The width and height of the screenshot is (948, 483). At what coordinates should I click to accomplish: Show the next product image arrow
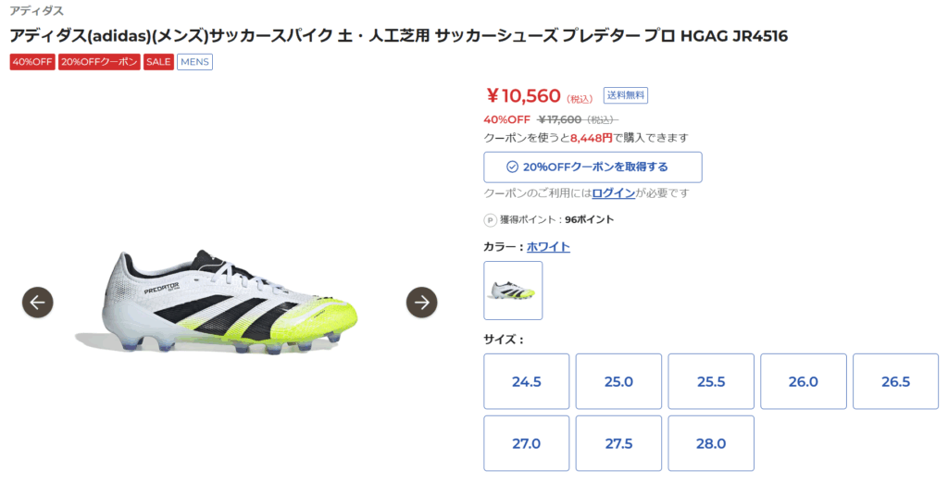pos(422,302)
